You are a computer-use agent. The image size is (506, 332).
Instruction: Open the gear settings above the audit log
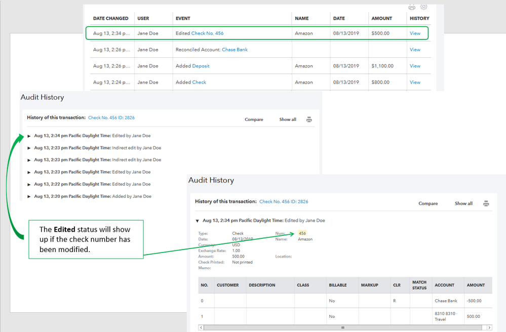coord(424,7)
